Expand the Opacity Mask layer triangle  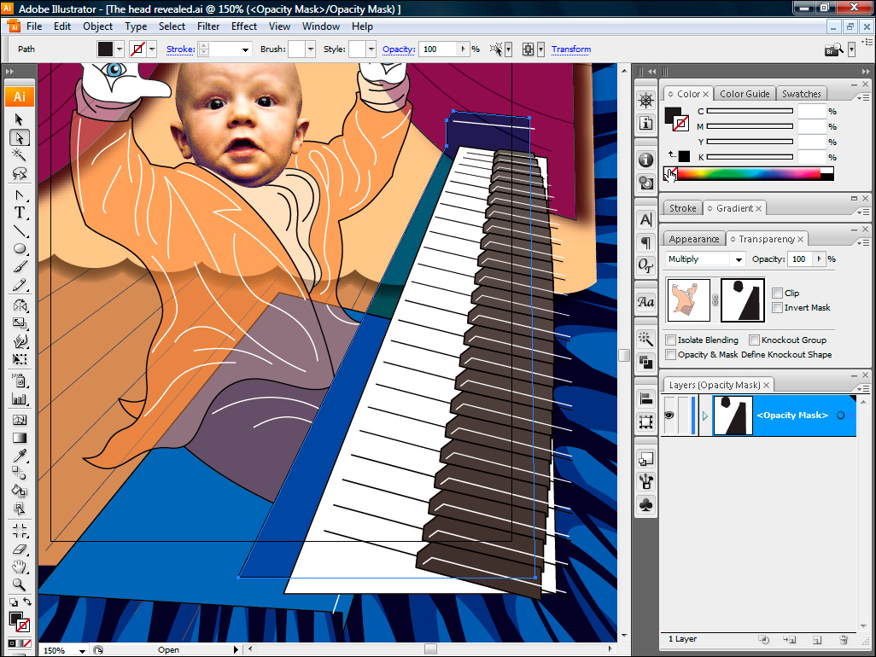click(x=704, y=416)
